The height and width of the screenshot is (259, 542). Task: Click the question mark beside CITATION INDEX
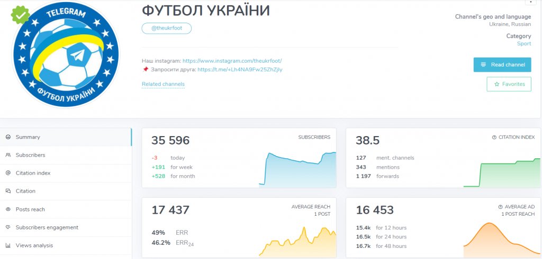(494, 137)
